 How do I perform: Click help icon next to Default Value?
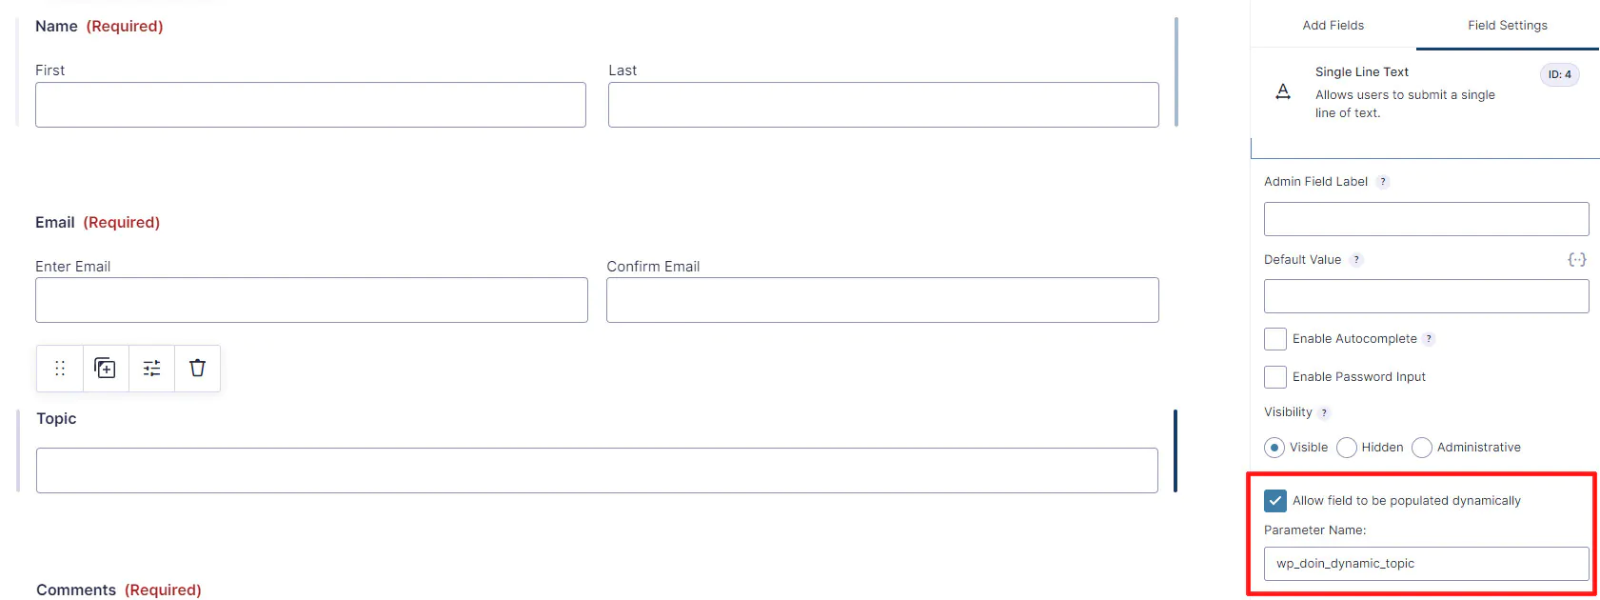tap(1356, 260)
